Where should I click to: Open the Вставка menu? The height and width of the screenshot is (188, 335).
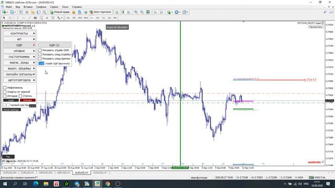[x=28, y=7]
